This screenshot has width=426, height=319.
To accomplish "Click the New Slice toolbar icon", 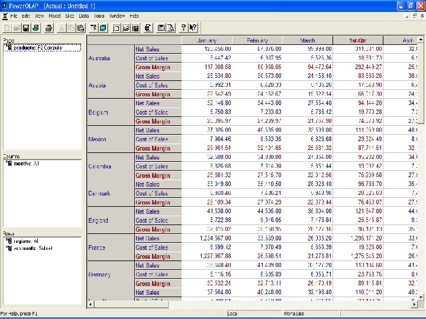I will 117,28.
